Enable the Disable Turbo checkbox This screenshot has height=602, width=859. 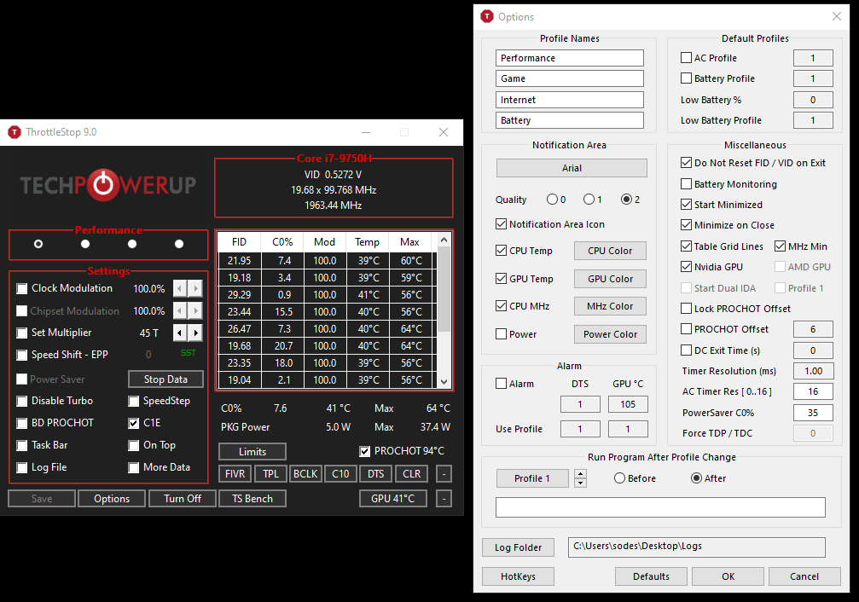point(22,401)
